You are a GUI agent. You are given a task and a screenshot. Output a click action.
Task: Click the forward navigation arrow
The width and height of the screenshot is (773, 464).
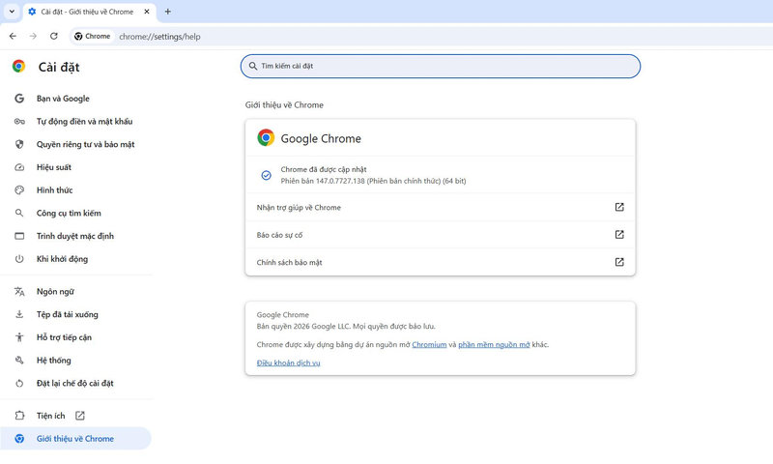coord(33,36)
